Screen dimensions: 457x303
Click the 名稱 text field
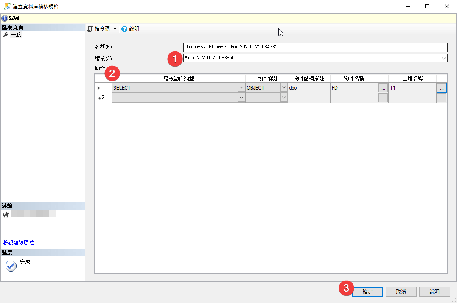(315, 47)
